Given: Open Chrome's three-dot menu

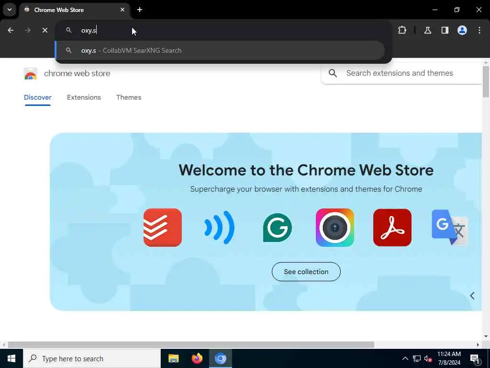Looking at the screenshot, I should tap(479, 30).
